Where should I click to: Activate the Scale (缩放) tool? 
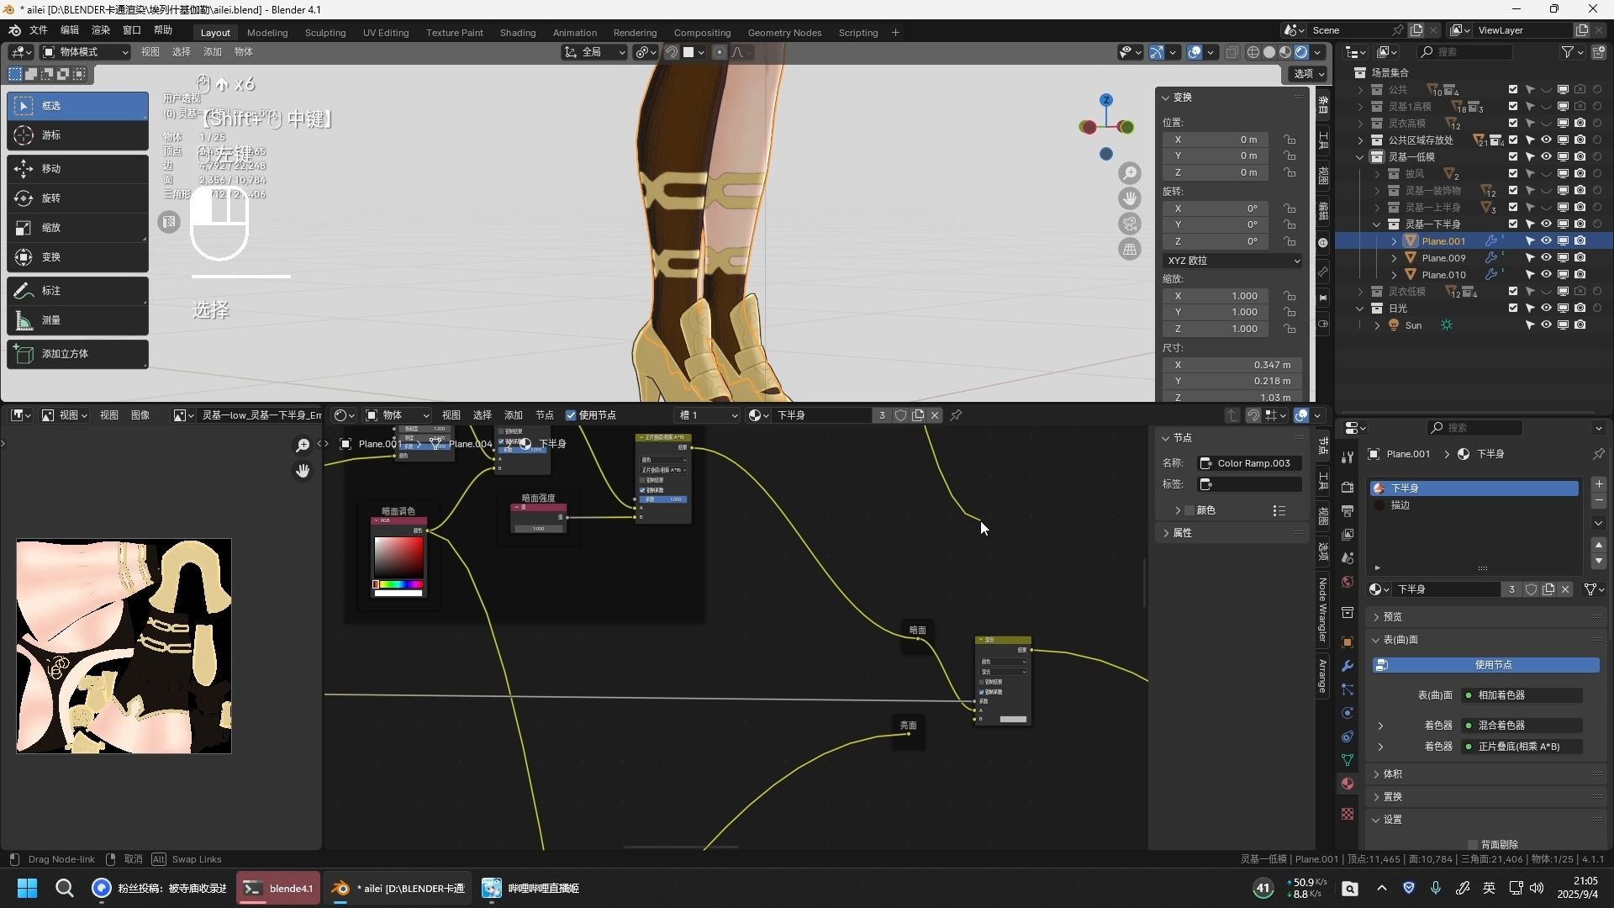(x=77, y=228)
